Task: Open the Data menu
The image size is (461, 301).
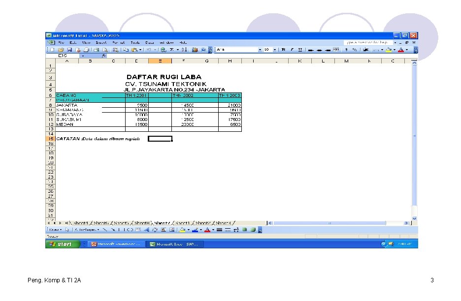Action: tap(150, 43)
